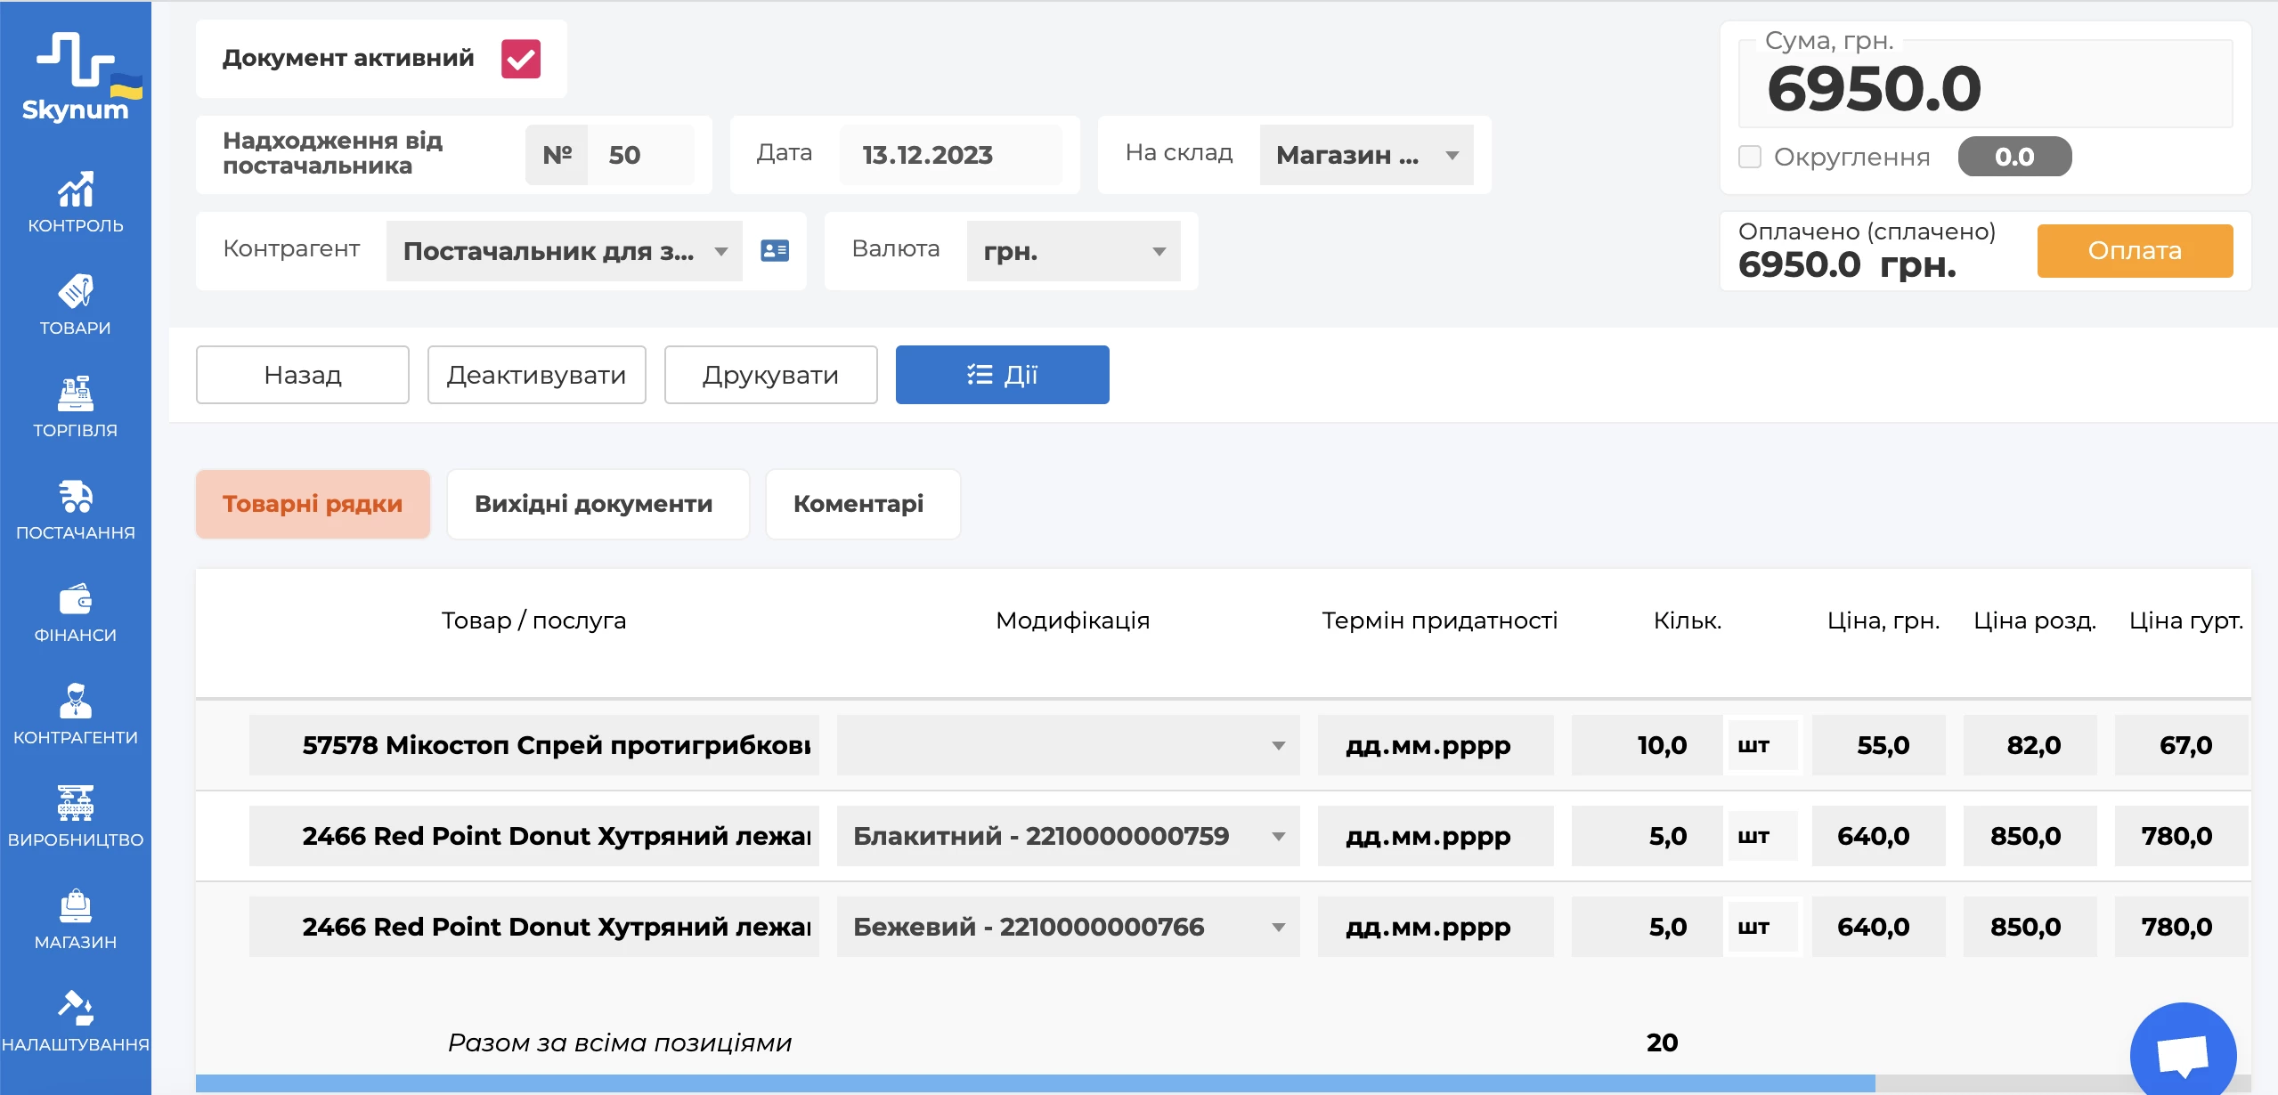The height and width of the screenshot is (1095, 2278).
Task: Click the Дата field 13.12.2023
Action: pyautogui.click(x=950, y=155)
